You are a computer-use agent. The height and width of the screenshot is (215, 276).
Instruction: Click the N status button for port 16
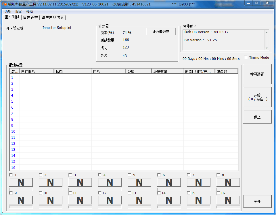228,200
